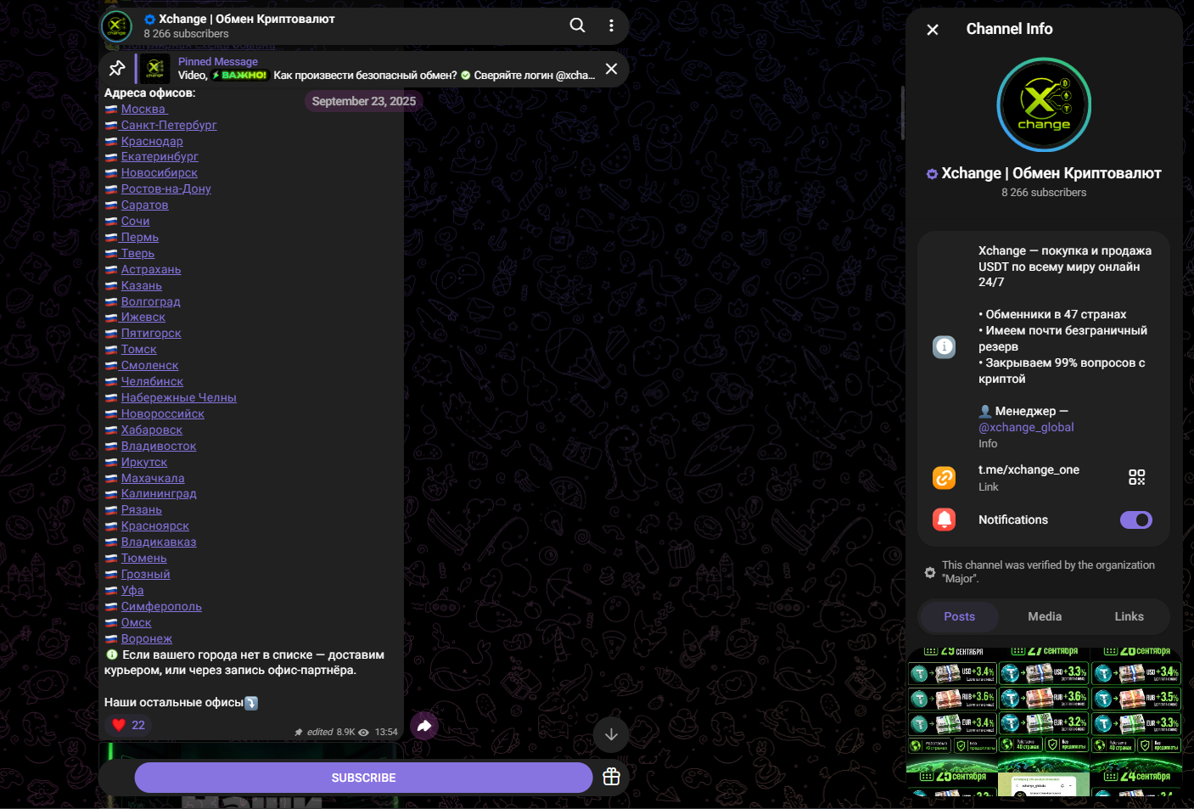The image size is (1194, 809).
Task: Click the Subscribe button
Action: (363, 778)
